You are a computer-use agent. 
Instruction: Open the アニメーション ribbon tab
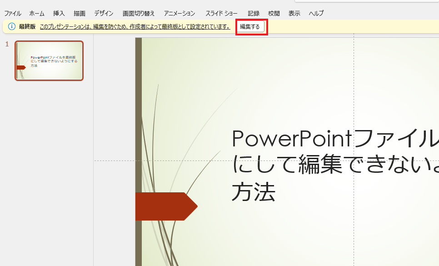(x=180, y=14)
